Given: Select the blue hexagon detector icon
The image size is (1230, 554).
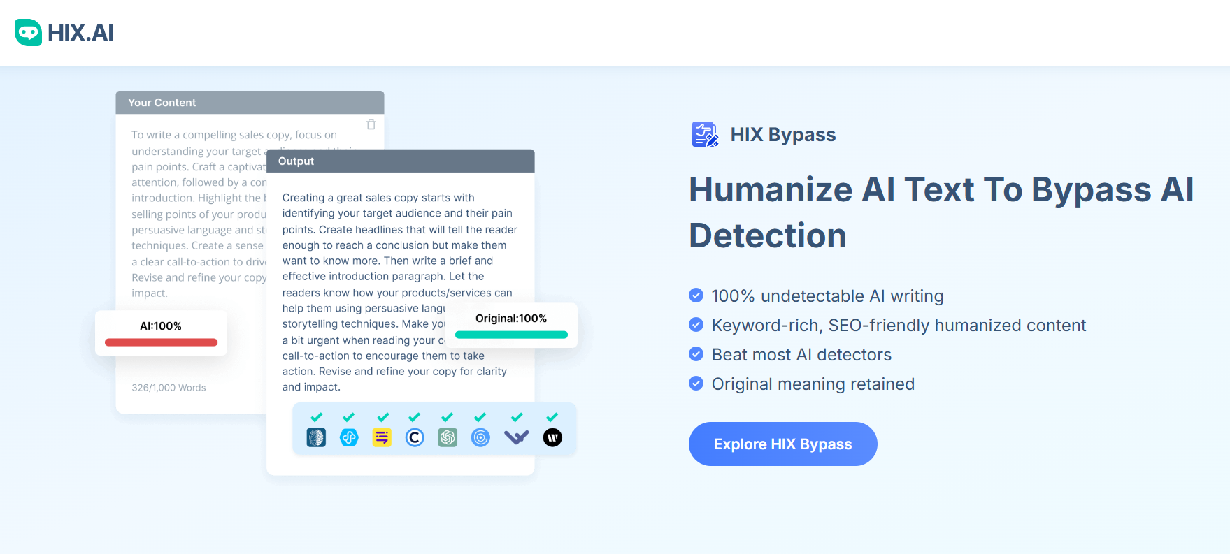Looking at the screenshot, I should (349, 437).
